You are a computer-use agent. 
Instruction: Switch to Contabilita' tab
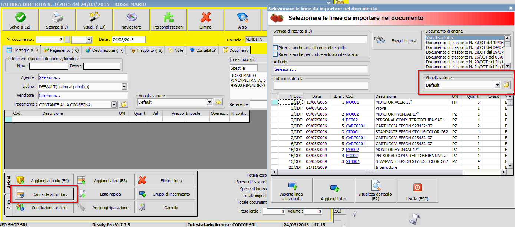coord(202,50)
